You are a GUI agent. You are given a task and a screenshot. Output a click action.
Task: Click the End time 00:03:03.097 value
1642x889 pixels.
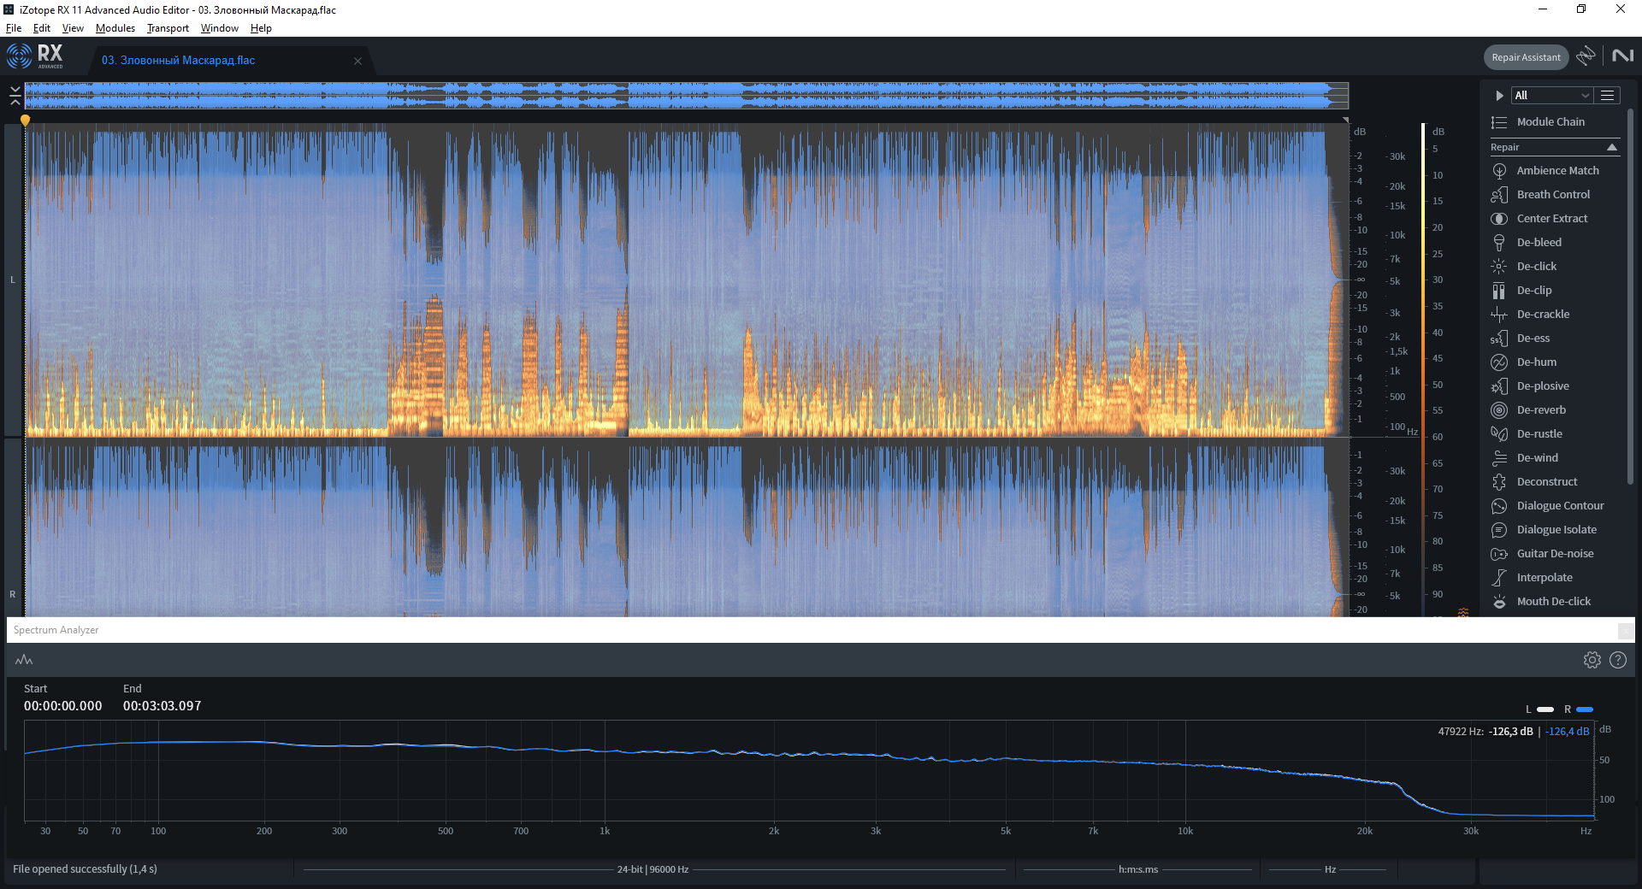tap(162, 706)
